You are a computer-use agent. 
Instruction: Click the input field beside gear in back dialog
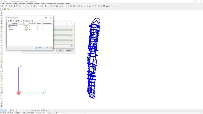tap(62, 46)
